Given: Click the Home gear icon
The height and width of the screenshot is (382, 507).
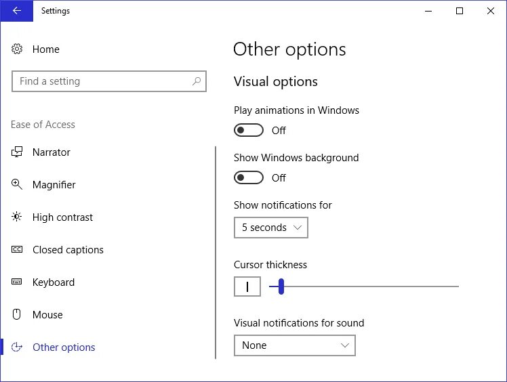Looking at the screenshot, I should 18,49.
